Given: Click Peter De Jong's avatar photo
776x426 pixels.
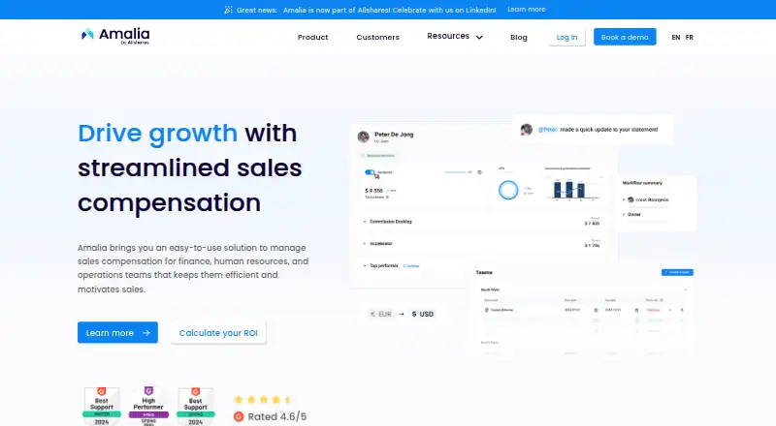Looking at the screenshot, I should (x=363, y=137).
